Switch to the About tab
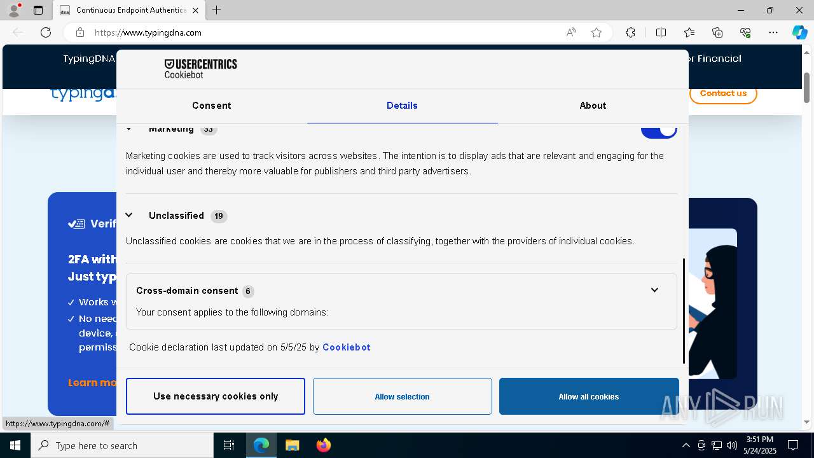The width and height of the screenshot is (814, 458). pos(593,106)
